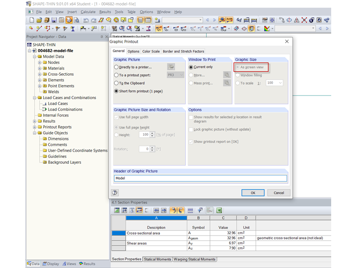Click the red X delete icon in the top toolbar
357x268 pixels.
click(304, 20)
